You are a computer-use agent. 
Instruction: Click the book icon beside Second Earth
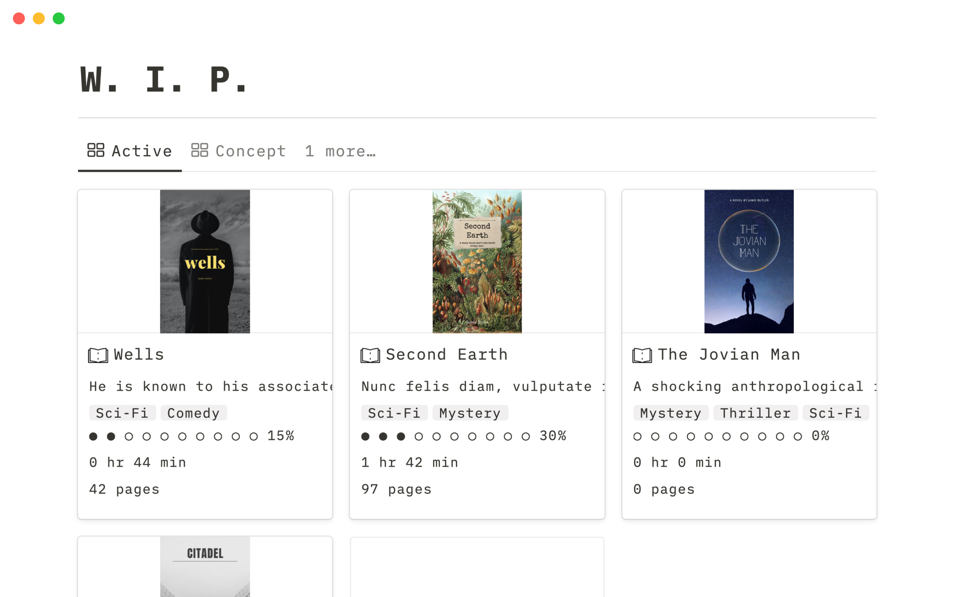[370, 355]
